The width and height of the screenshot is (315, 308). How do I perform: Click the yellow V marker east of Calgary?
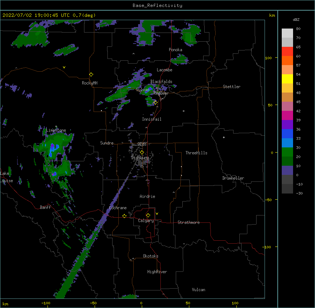tap(157, 214)
